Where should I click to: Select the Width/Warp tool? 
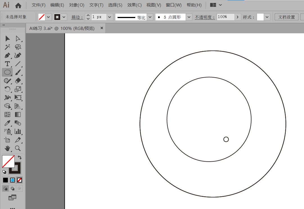pos(7,98)
